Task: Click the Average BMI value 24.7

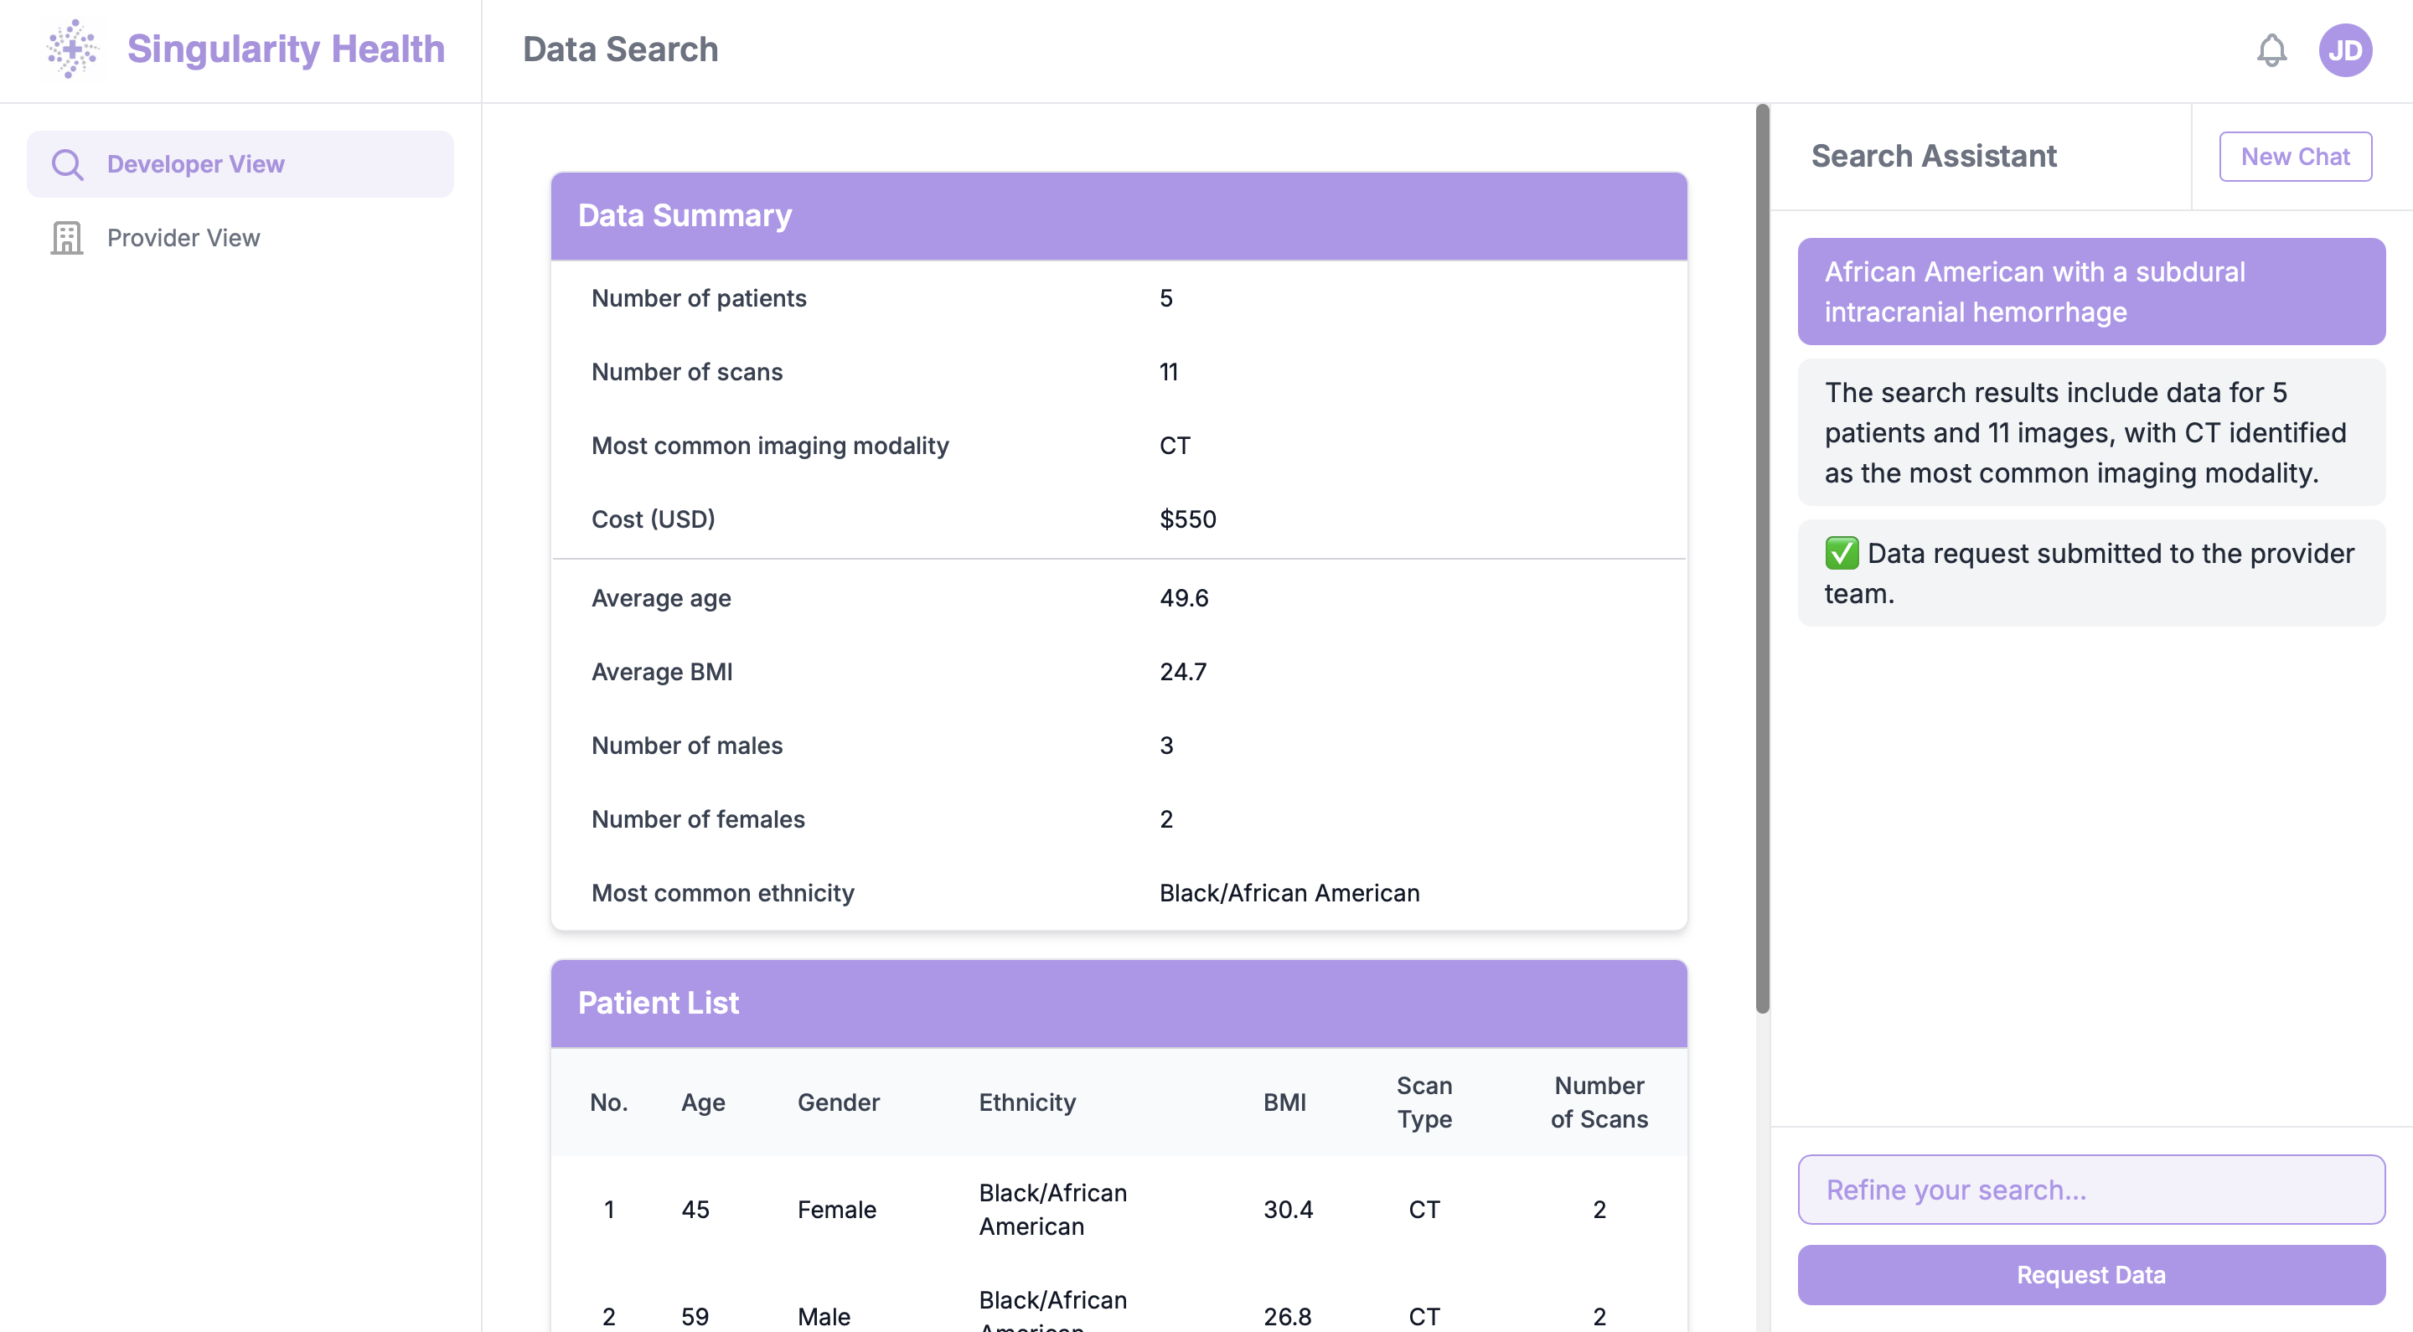Action: (1183, 672)
